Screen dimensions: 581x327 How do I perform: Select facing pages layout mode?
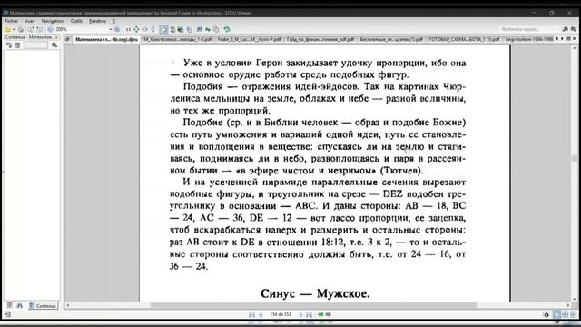[x=565, y=314]
